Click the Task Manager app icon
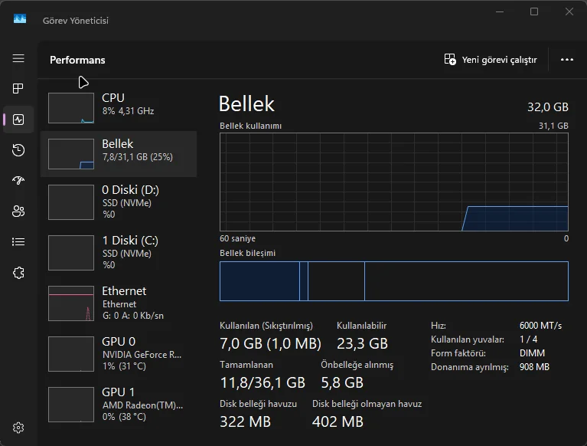Image resolution: width=587 pixels, height=446 pixels. (20, 18)
